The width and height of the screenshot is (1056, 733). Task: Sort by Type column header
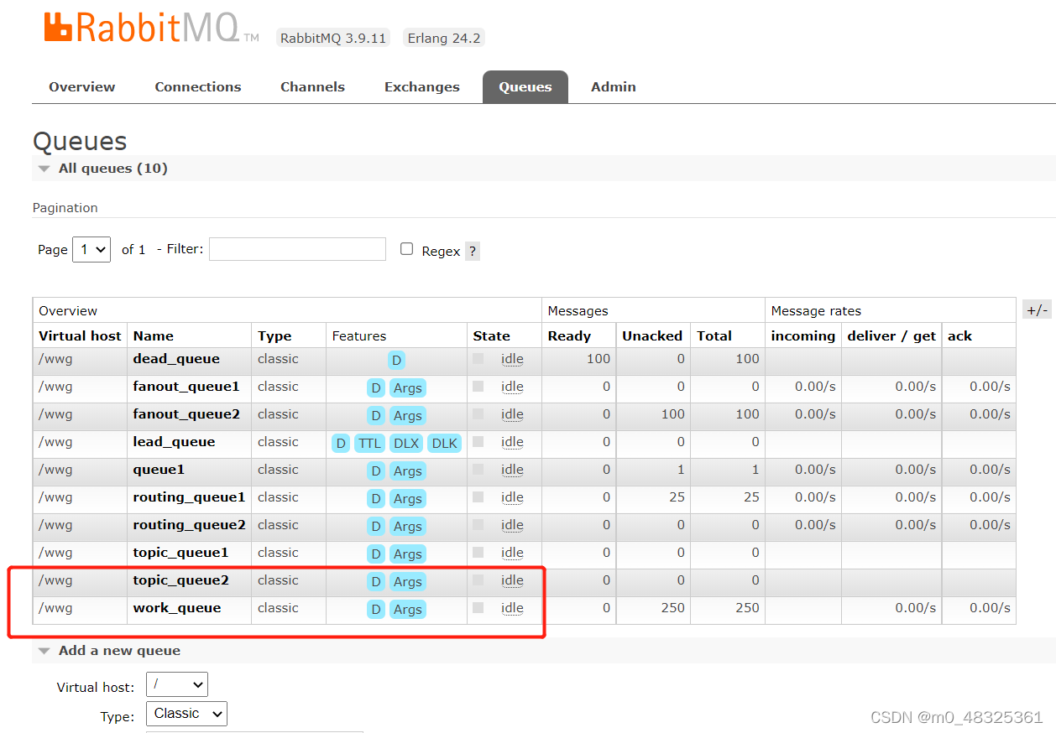[274, 335]
